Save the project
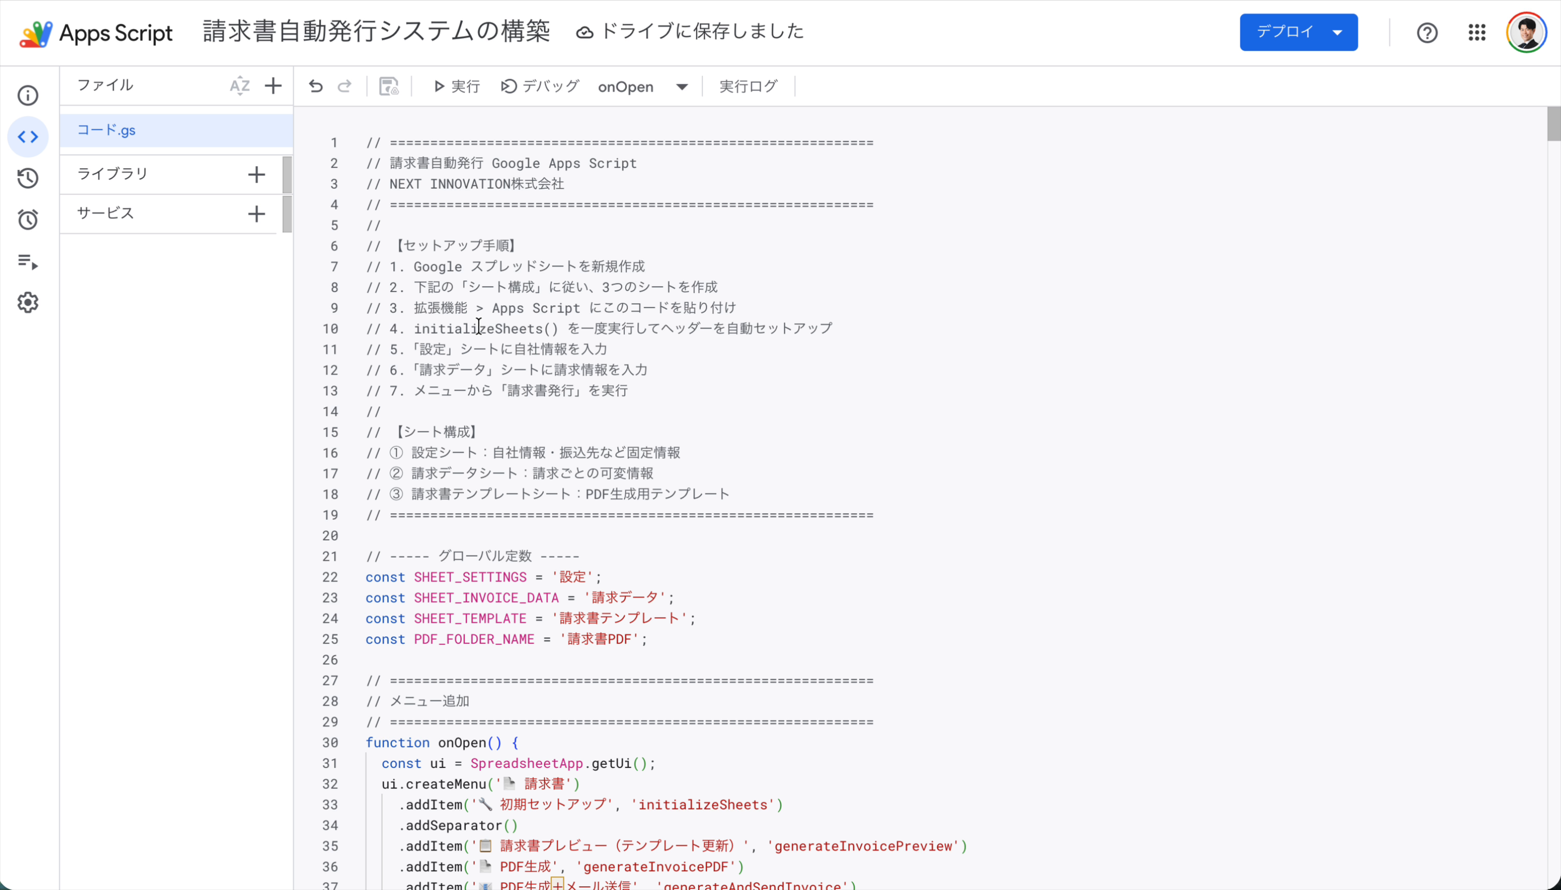1561x890 pixels. tap(389, 86)
